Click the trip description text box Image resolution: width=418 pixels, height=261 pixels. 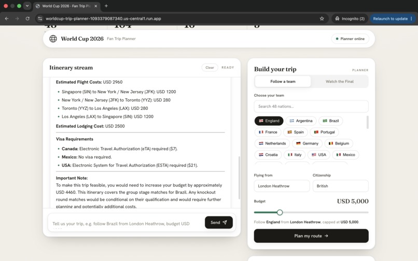point(126,223)
